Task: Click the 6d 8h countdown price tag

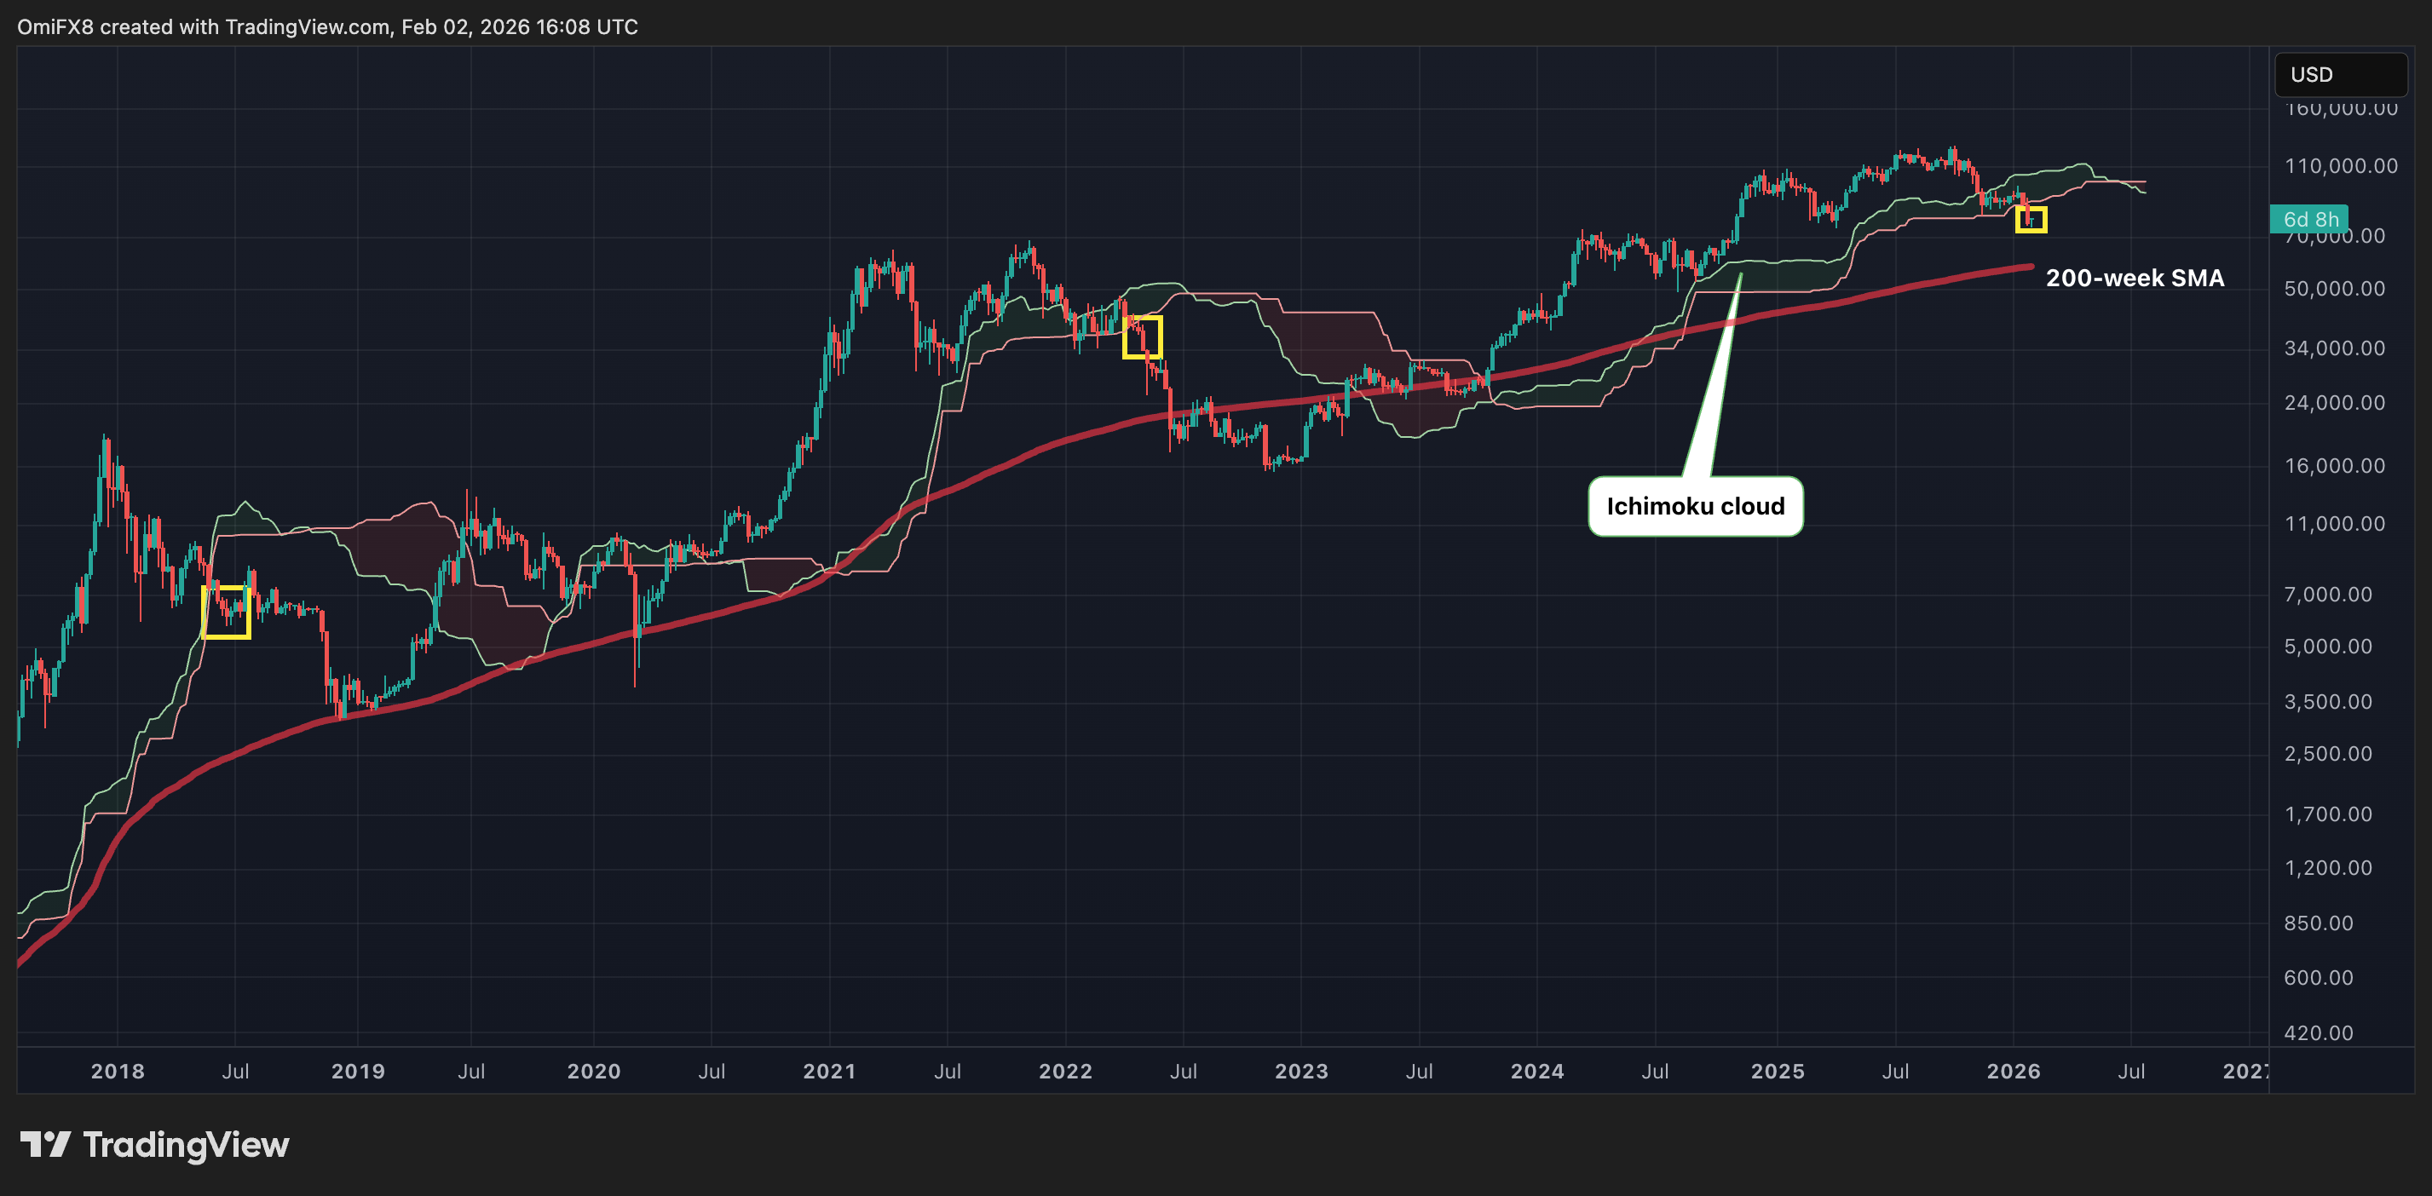Action: click(x=2308, y=220)
